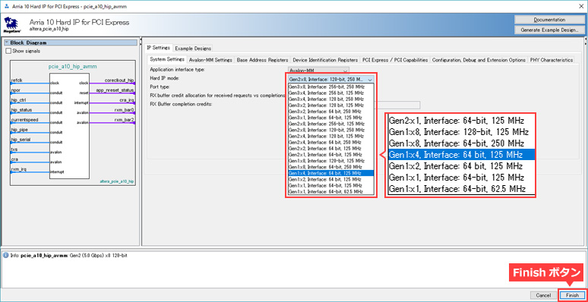This screenshot has width=588, height=302.
Task: Click the npor port label
Action: click(15, 90)
